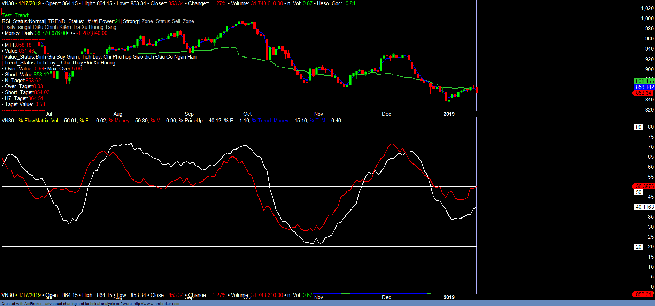Click the green 861.455 price tag
The image size is (655, 306).
(x=644, y=81)
